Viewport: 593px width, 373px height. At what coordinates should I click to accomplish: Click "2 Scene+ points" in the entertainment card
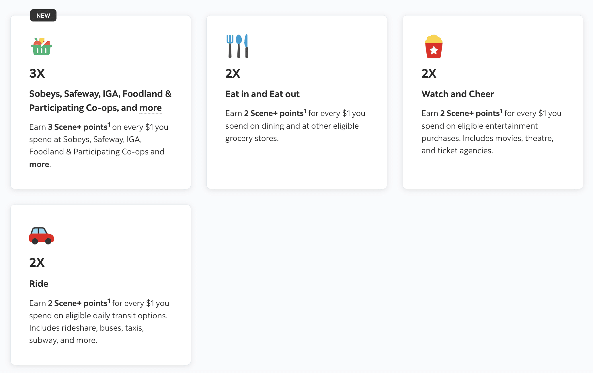point(470,113)
